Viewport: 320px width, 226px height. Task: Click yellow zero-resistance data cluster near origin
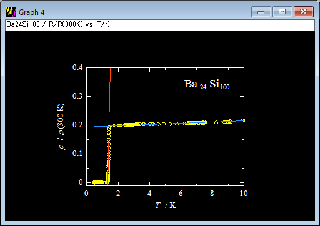point(99,182)
